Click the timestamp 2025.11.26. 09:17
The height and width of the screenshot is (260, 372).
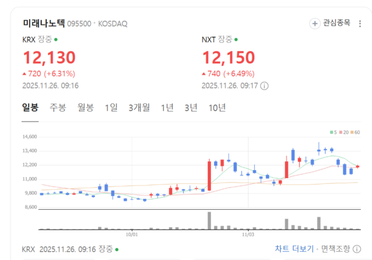[x=229, y=86]
